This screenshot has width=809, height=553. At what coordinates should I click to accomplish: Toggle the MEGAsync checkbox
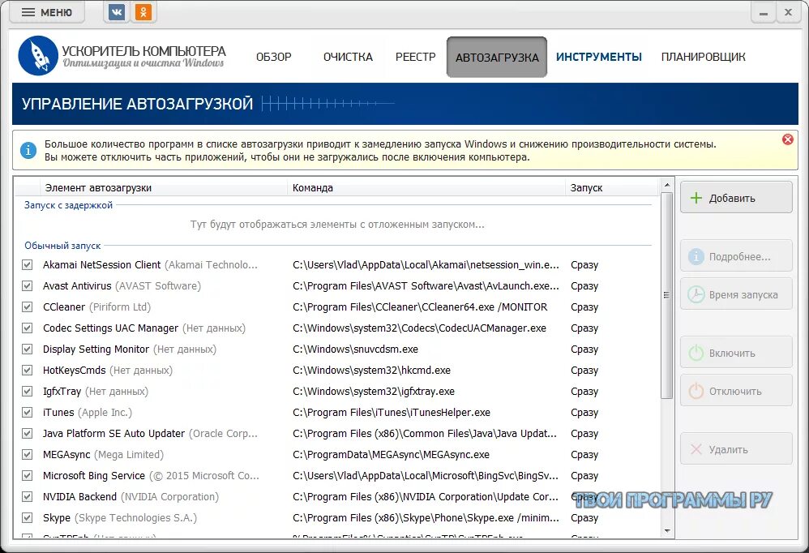click(x=28, y=454)
